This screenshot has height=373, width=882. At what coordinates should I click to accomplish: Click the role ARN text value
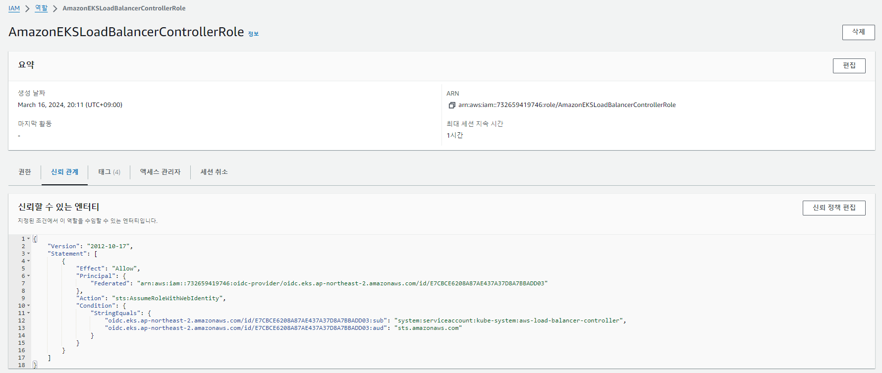click(x=567, y=105)
